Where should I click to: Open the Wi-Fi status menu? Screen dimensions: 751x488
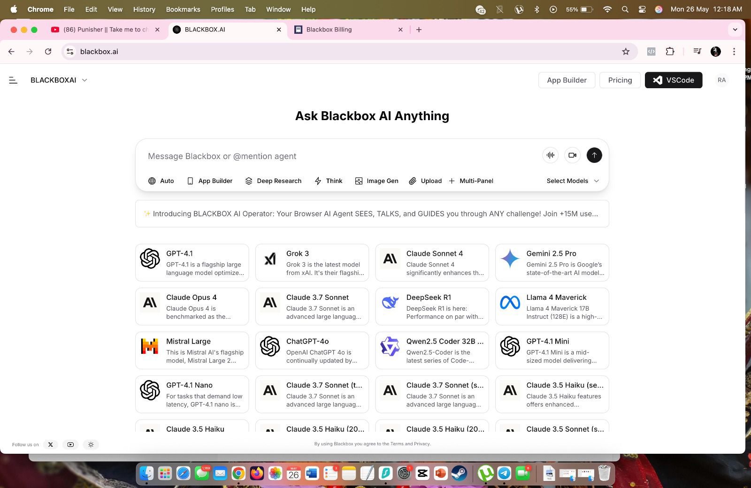pyautogui.click(x=607, y=9)
